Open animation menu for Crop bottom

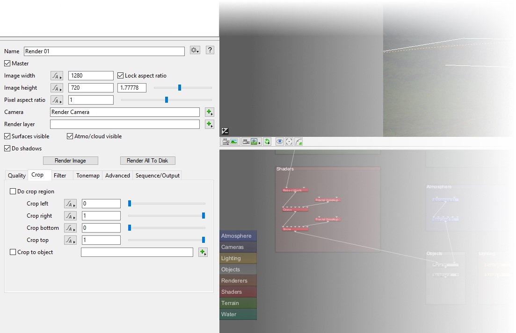(x=70, y=228)
